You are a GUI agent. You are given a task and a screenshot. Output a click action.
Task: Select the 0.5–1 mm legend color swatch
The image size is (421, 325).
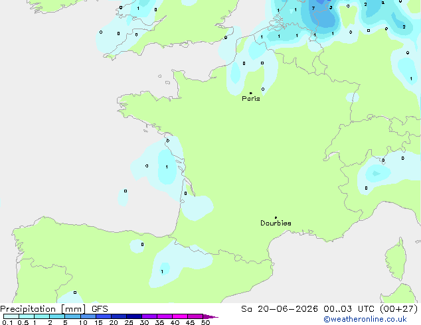[x=27, y=316]
